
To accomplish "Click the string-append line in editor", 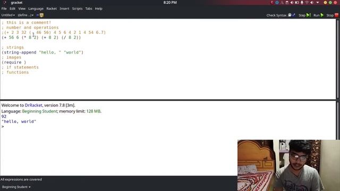I will [42, 53].
